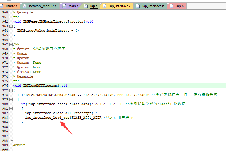226x151 pixels.
Task: Click @example comment on line 974
Action: coord(23,77)
